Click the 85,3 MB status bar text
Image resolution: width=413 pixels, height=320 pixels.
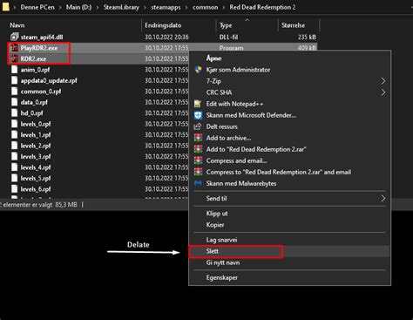point(66,205)
